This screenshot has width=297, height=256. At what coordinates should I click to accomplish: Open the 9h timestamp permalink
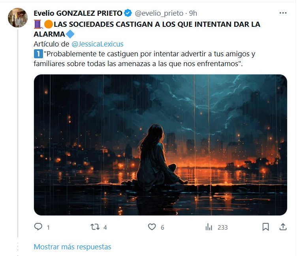[193, 13]
